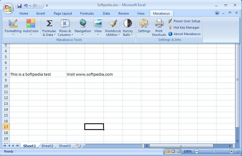Select the Macabacus ribbon tab
Viewport: 242px width, 156px height.
point(162,13)
